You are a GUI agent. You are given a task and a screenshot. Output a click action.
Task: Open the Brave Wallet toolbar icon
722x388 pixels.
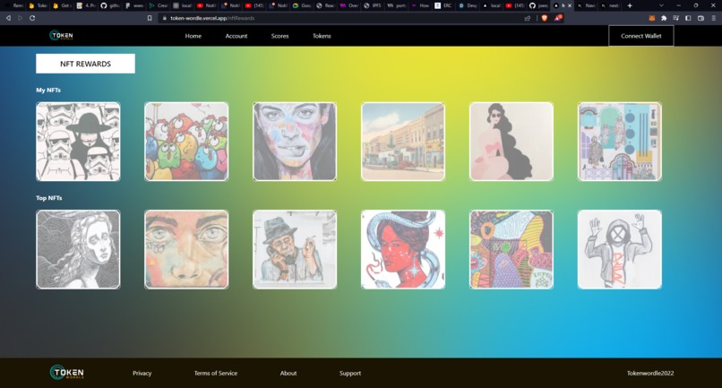click(x=701, y=18)
